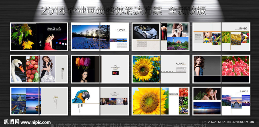The image size is (259, 127).
Task: Open the snowy forest sunset photo
Action: (91, 37)
